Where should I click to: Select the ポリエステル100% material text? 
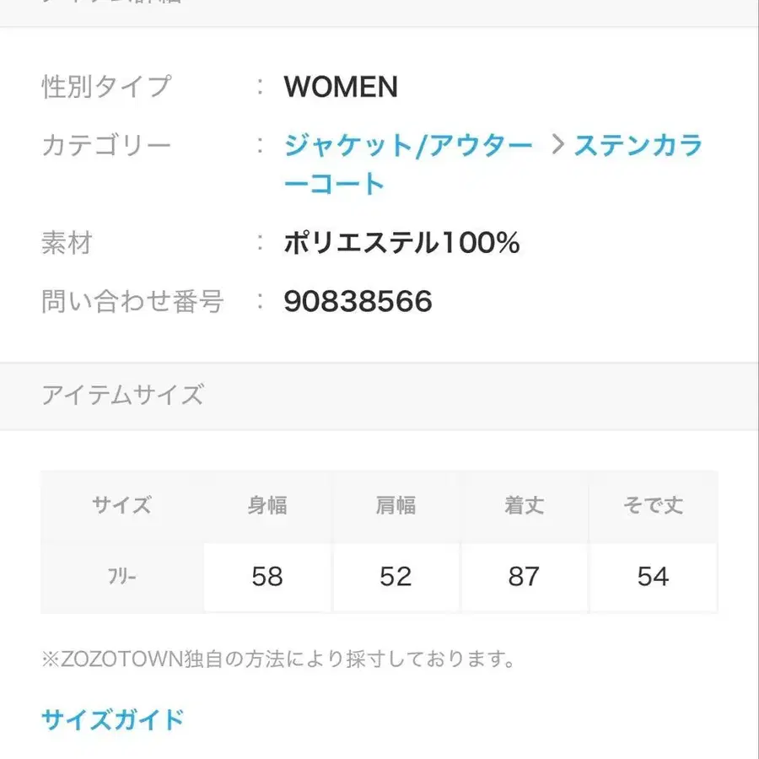(402, 242)
